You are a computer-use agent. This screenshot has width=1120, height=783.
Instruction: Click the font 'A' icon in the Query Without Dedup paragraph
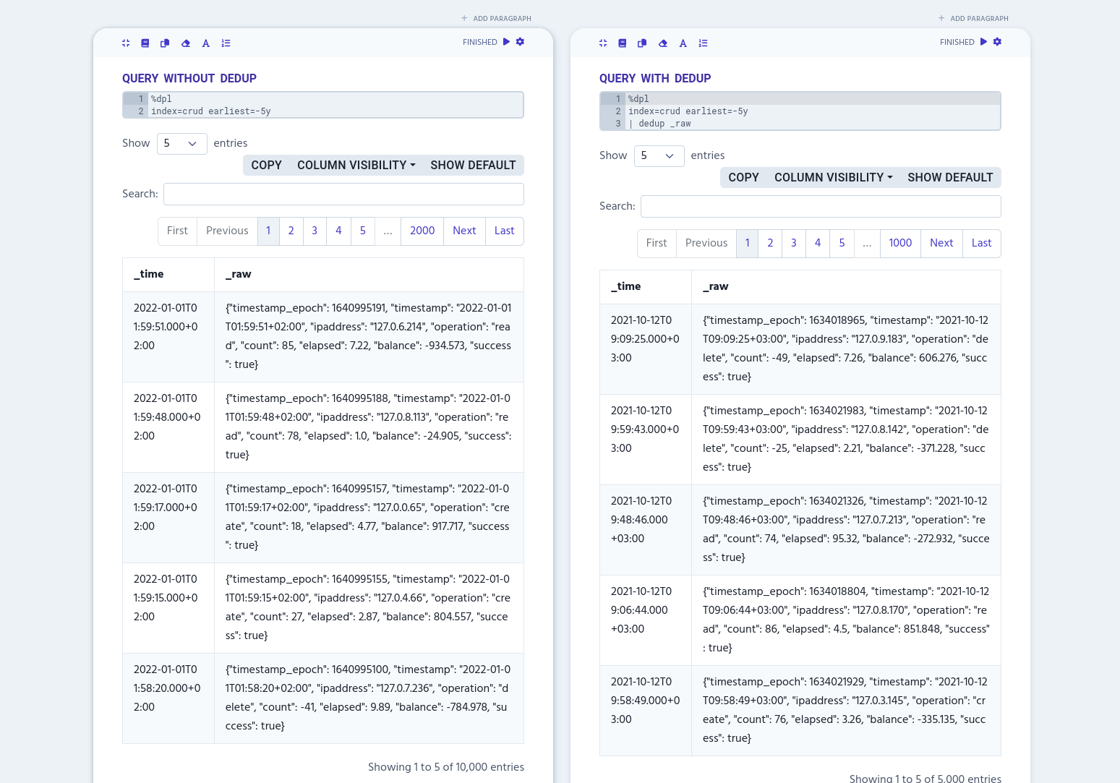(206, 43)
